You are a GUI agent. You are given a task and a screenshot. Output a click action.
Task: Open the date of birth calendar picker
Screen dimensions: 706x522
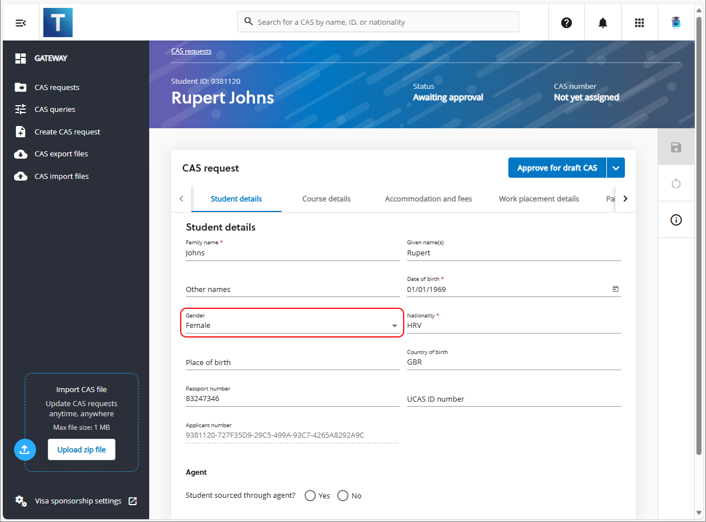(x=615, y=289)
